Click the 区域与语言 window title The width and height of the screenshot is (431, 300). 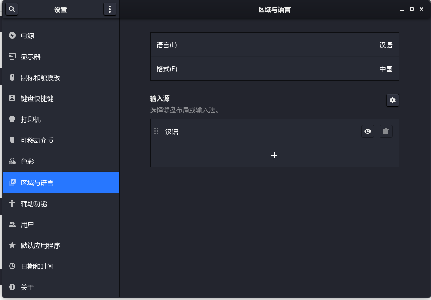tap(274, 10)
